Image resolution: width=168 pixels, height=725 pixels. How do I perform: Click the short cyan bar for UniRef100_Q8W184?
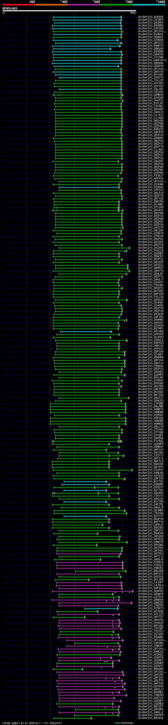pos(82,49)
